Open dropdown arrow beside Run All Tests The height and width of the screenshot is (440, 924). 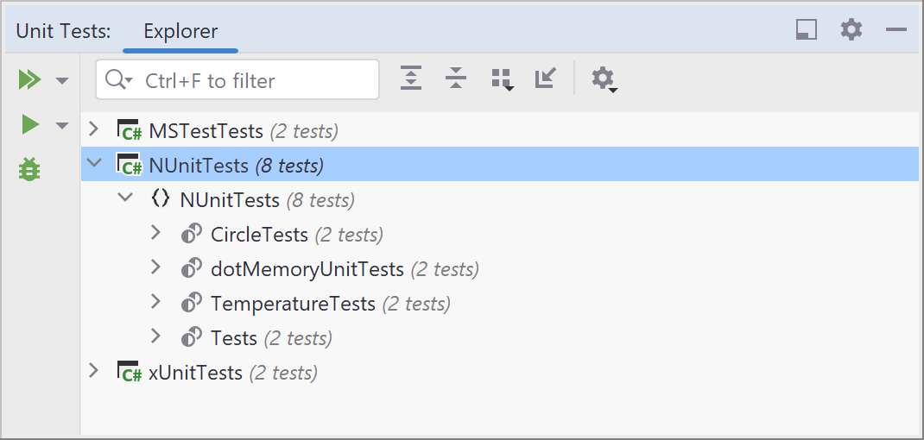pos(61,81)
